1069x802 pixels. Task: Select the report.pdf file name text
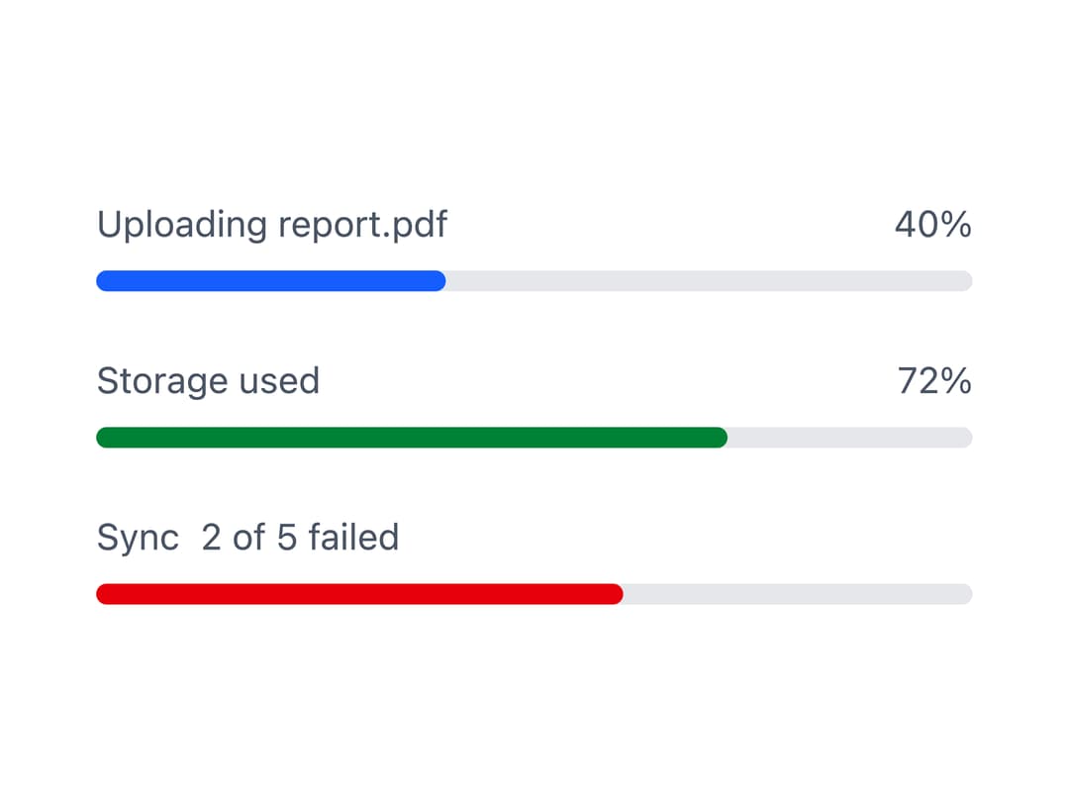(362, 225)
